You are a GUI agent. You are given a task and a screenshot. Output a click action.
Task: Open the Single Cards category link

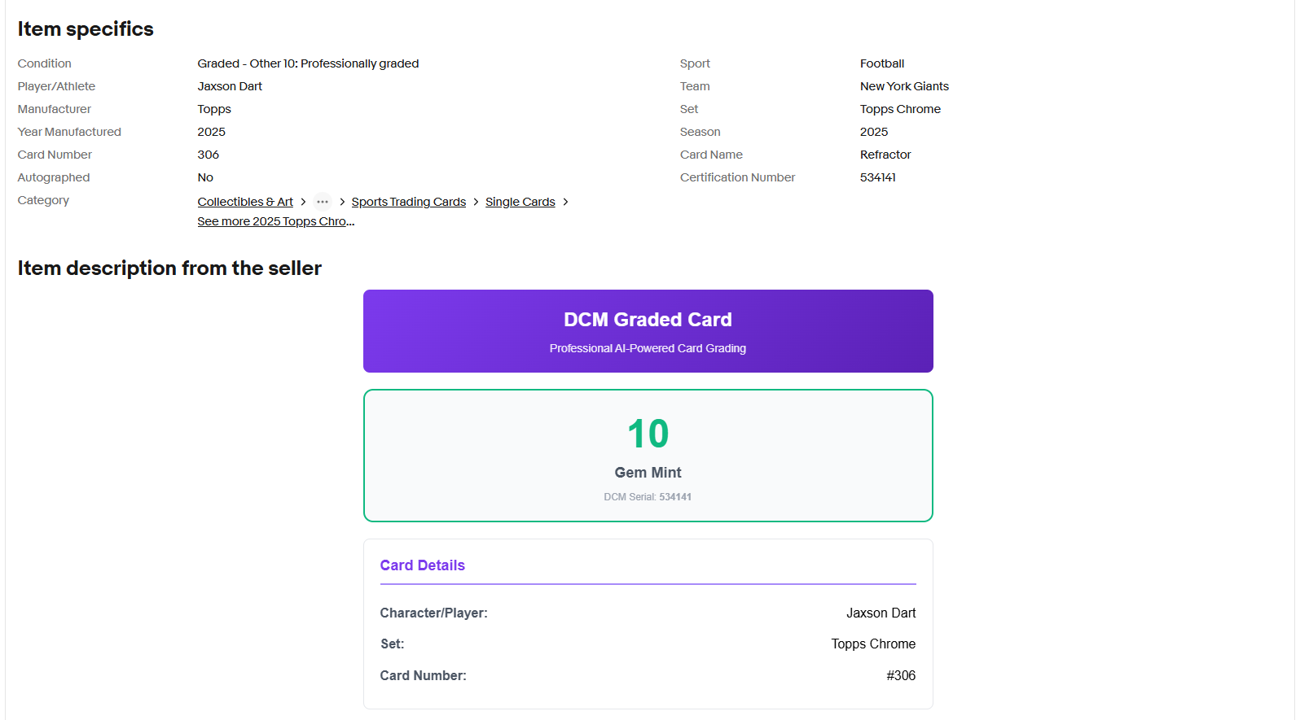click(x=520, y=202)
